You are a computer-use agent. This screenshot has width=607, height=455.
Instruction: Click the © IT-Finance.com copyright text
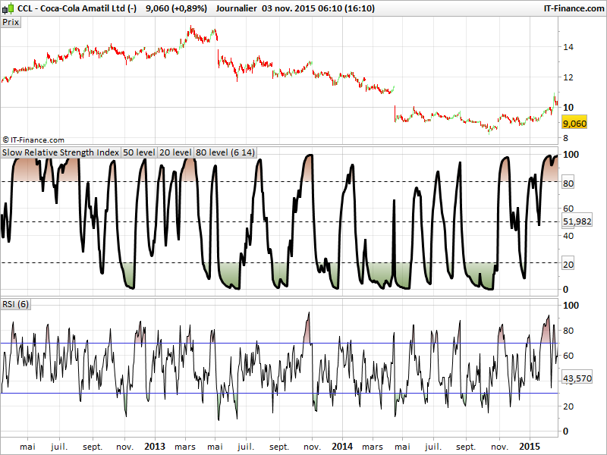pyautogui.click(x=33, y=140)
